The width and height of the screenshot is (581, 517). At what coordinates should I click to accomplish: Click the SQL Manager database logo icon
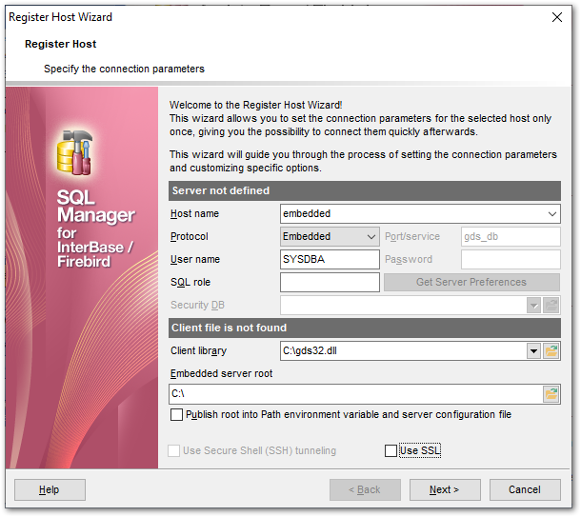(76, 152)
